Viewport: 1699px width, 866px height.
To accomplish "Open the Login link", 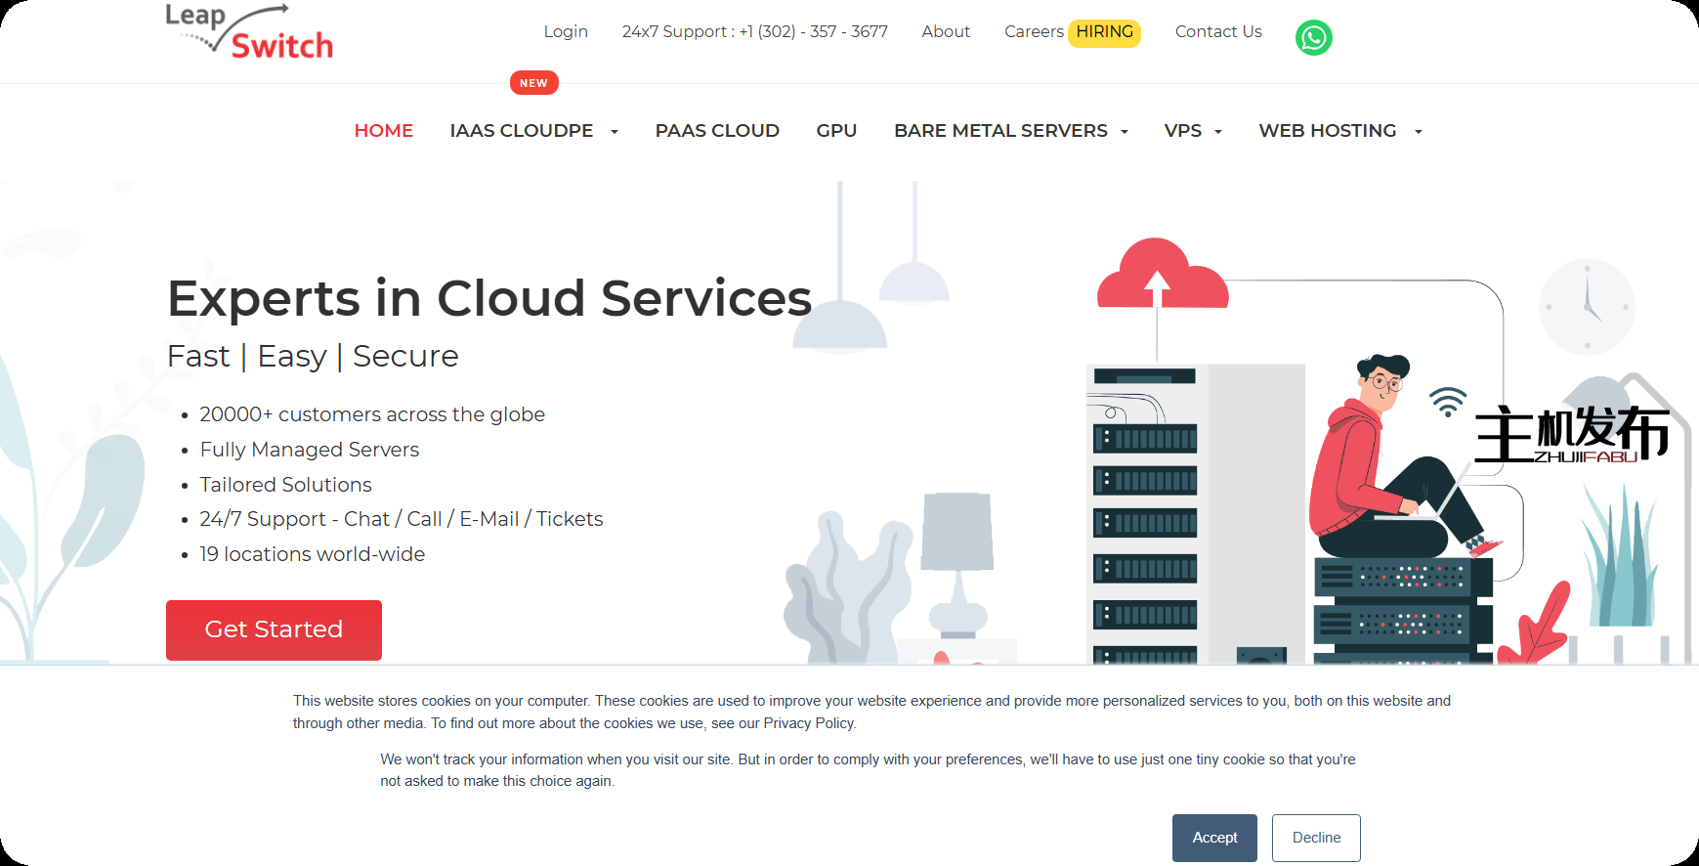I will pos(566,32).
